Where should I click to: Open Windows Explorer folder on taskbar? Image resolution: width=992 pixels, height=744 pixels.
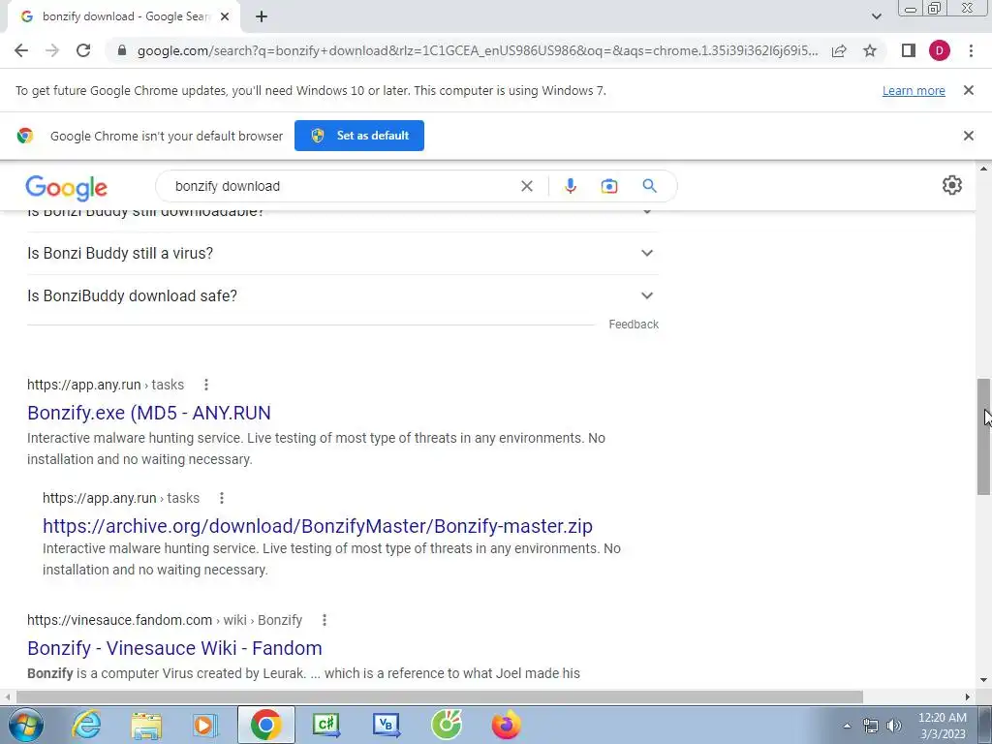pyautogui.click(x=146, y=725)
